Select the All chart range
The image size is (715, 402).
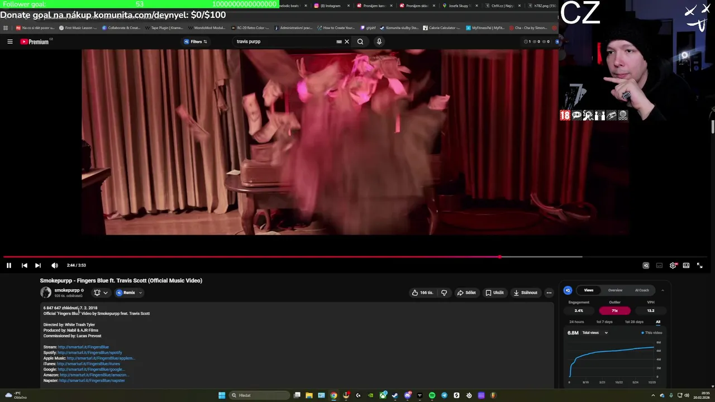point(658,322)
